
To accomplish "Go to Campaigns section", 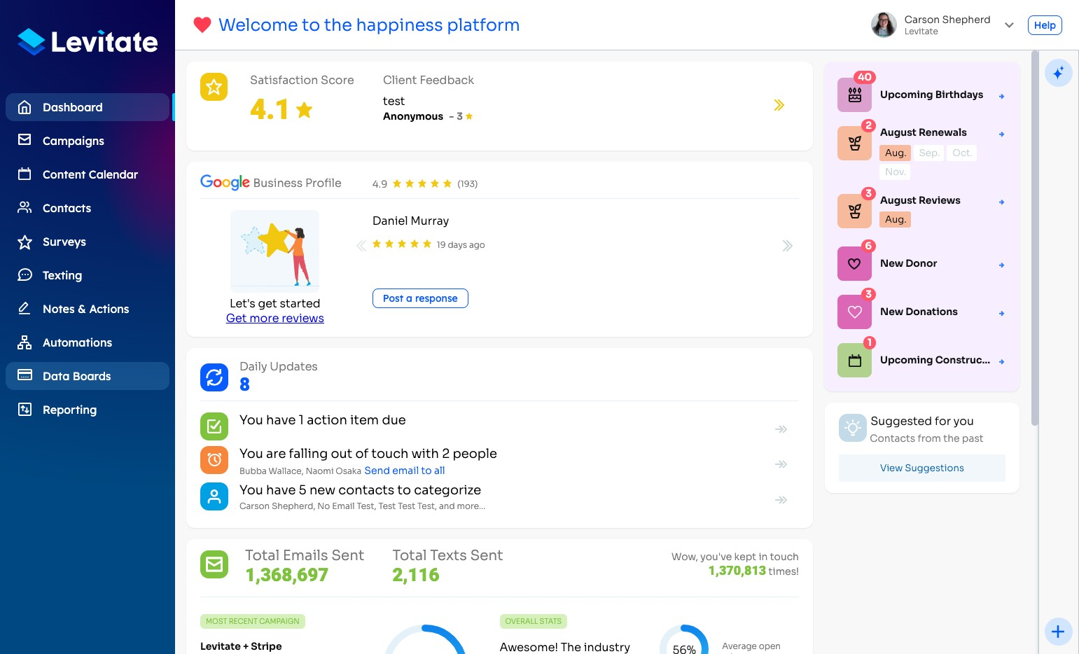I will 88,141.
